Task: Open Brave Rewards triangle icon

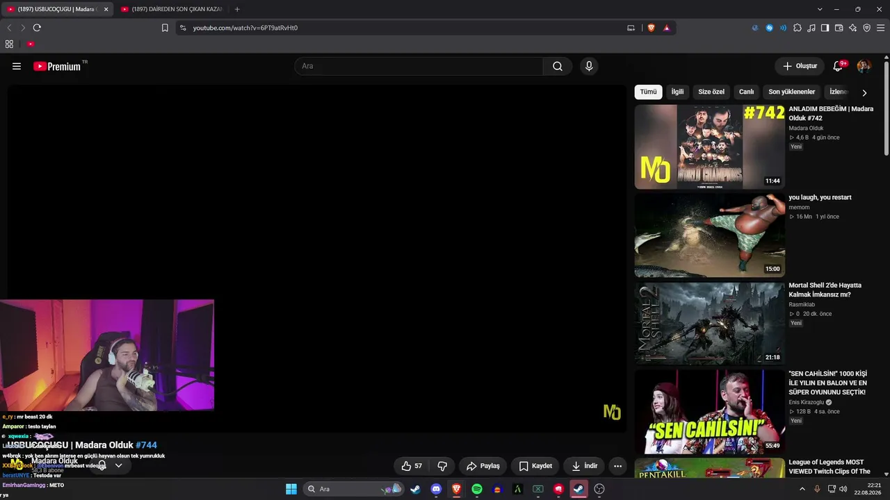Action: (666, 28)
